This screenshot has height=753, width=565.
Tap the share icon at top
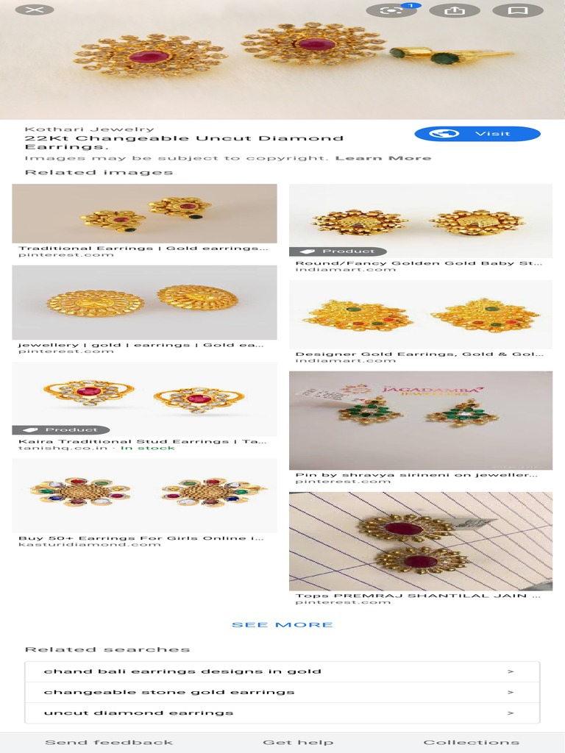pyautogui.click(x=454, y=10)
